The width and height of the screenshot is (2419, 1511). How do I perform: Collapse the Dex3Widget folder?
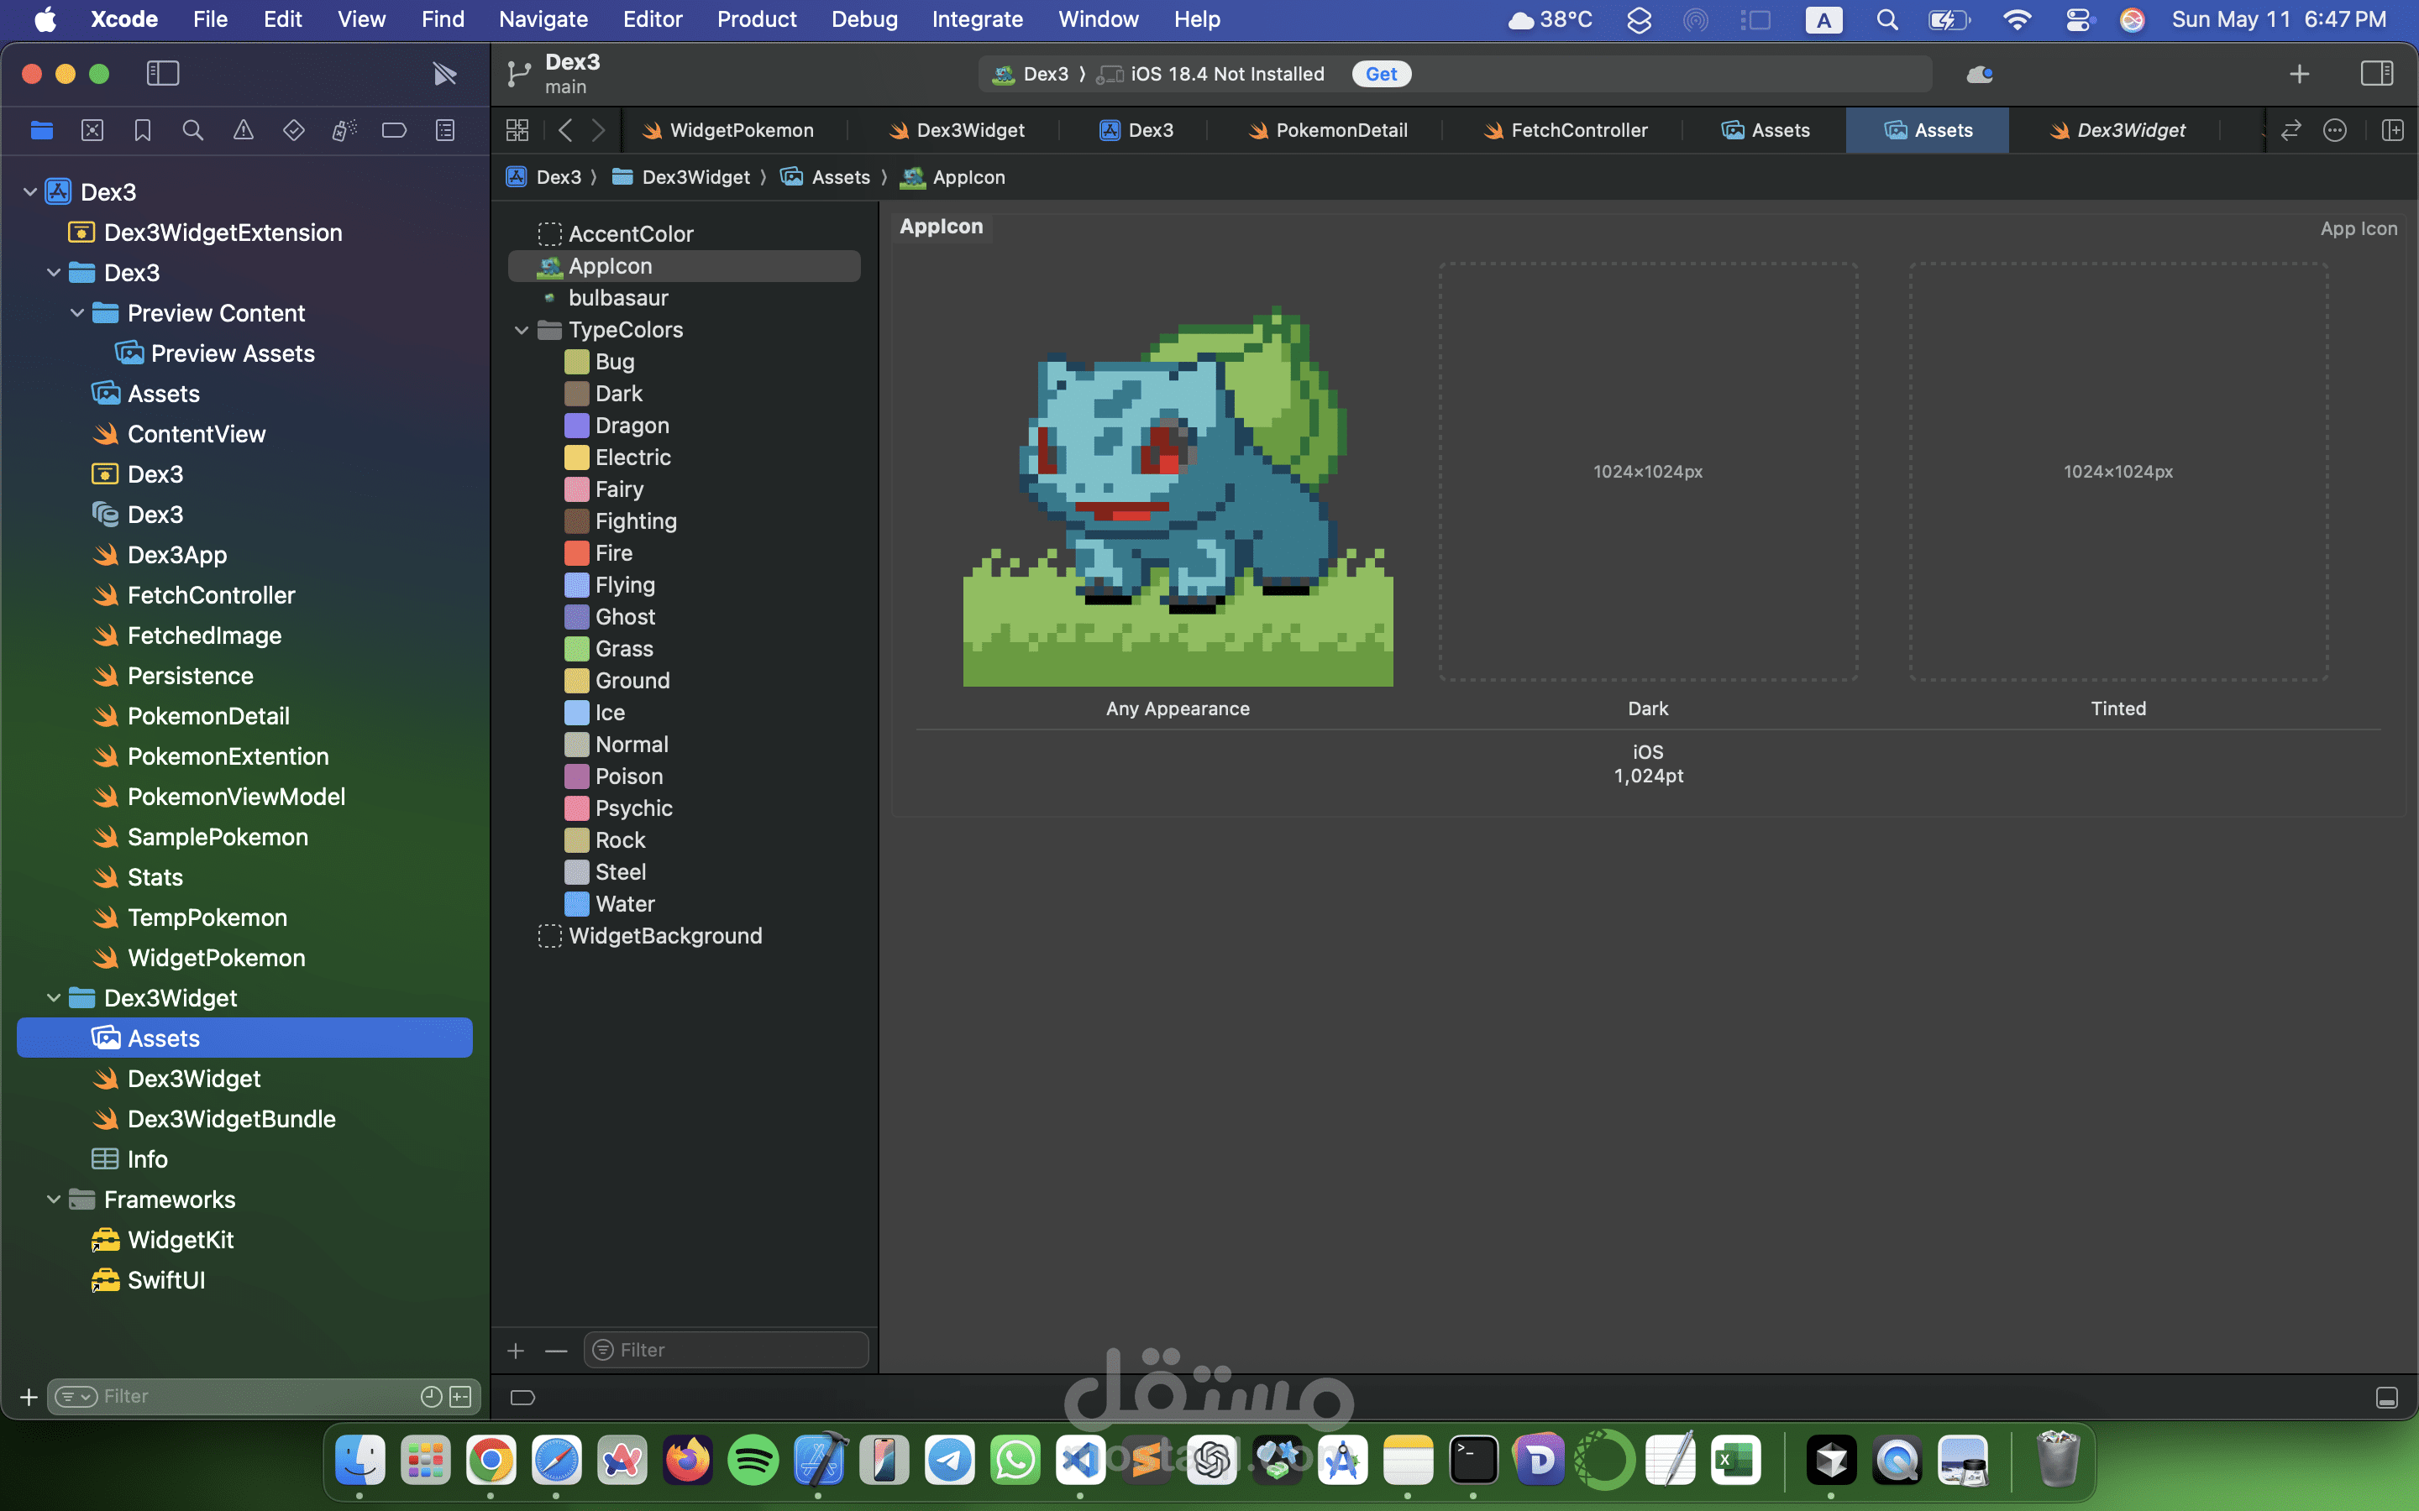[54, 998]
